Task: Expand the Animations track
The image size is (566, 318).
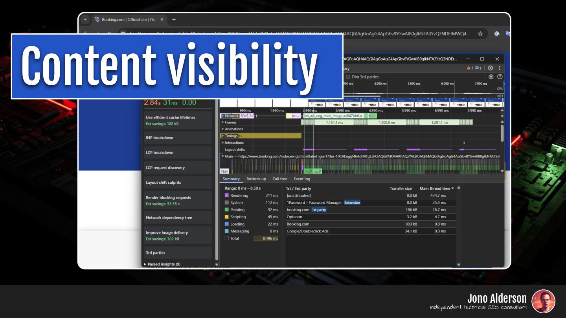Action: coord(223,129)
